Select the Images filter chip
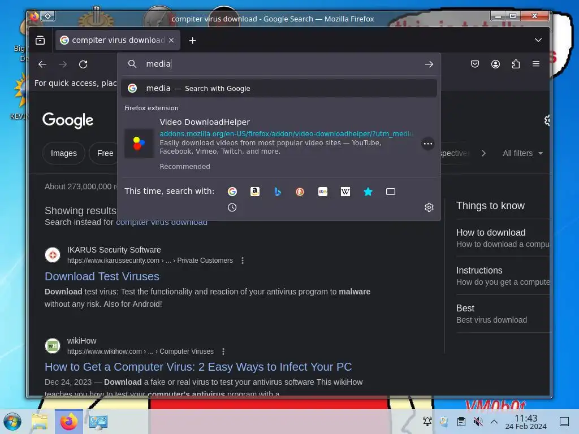579x434 pixels. (64, 153)
